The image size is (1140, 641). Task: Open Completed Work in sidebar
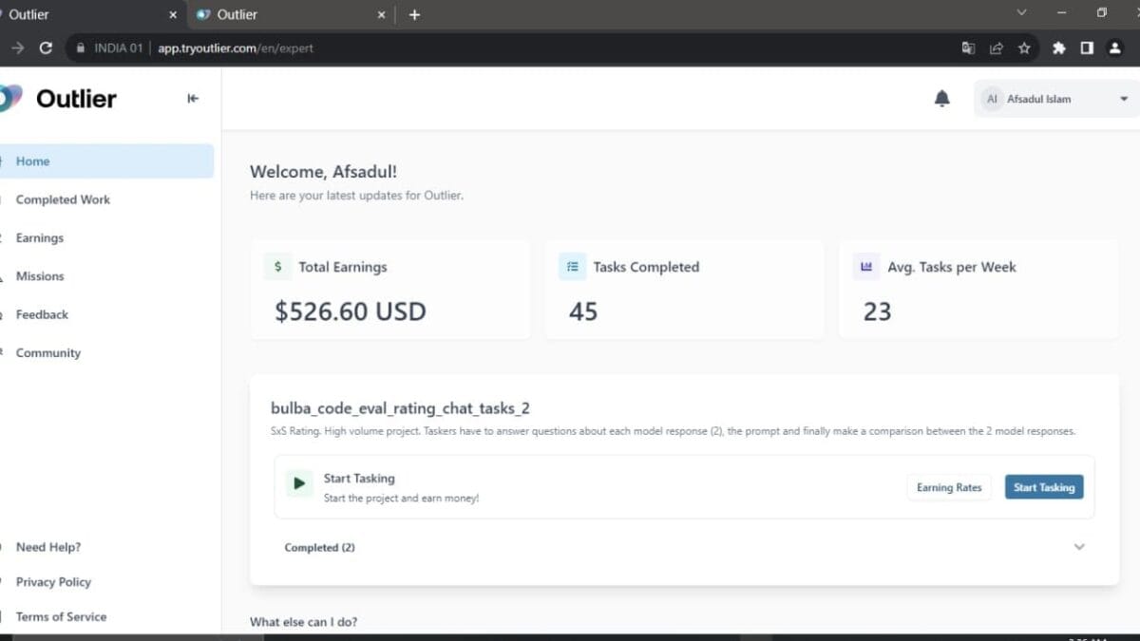63,199
